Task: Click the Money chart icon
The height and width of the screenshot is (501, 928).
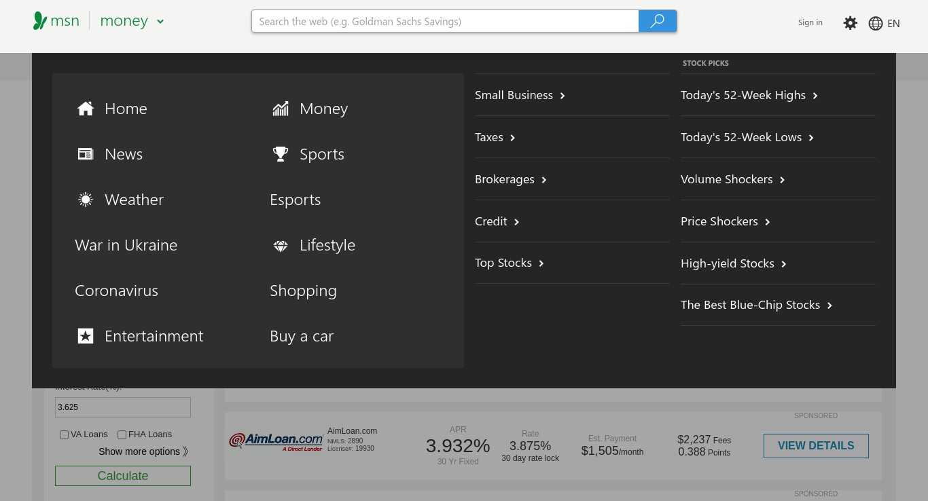Action: (281, 109)
